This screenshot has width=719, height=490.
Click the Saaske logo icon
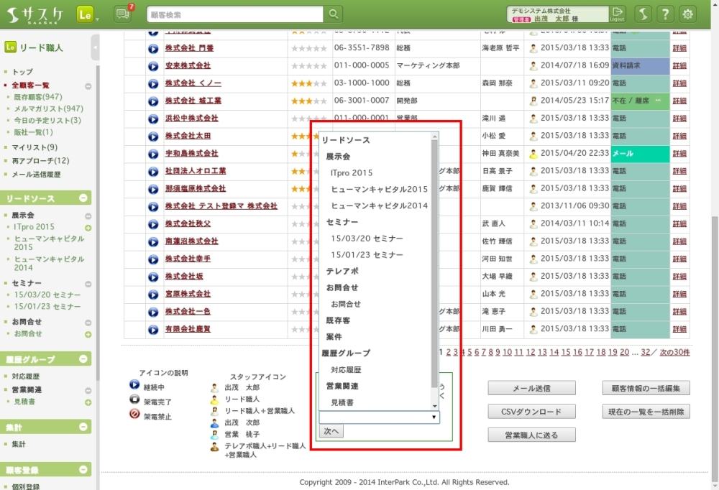click(x=35, y=14)
